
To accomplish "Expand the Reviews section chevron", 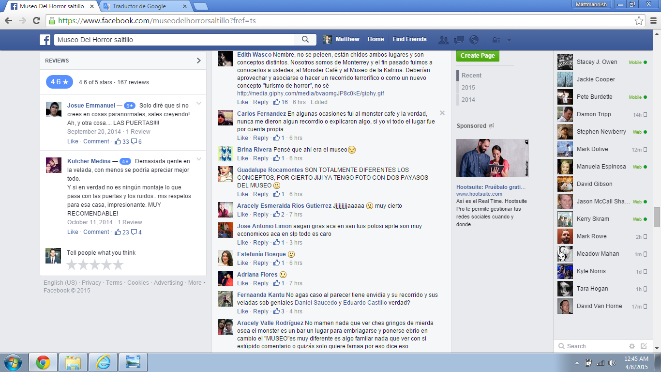I will 198,61.
